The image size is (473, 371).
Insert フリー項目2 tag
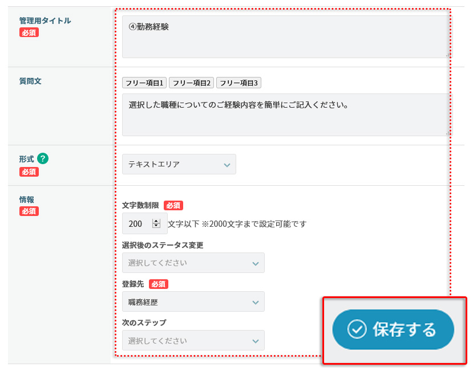tap(192, 83)
